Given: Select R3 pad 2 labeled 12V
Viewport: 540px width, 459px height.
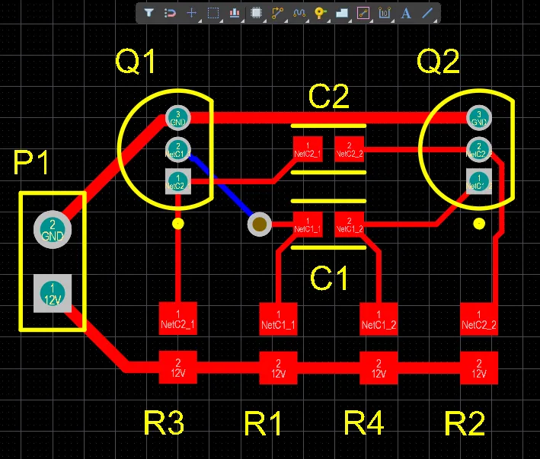Looking at the screenshot, I should coord(177,367).
